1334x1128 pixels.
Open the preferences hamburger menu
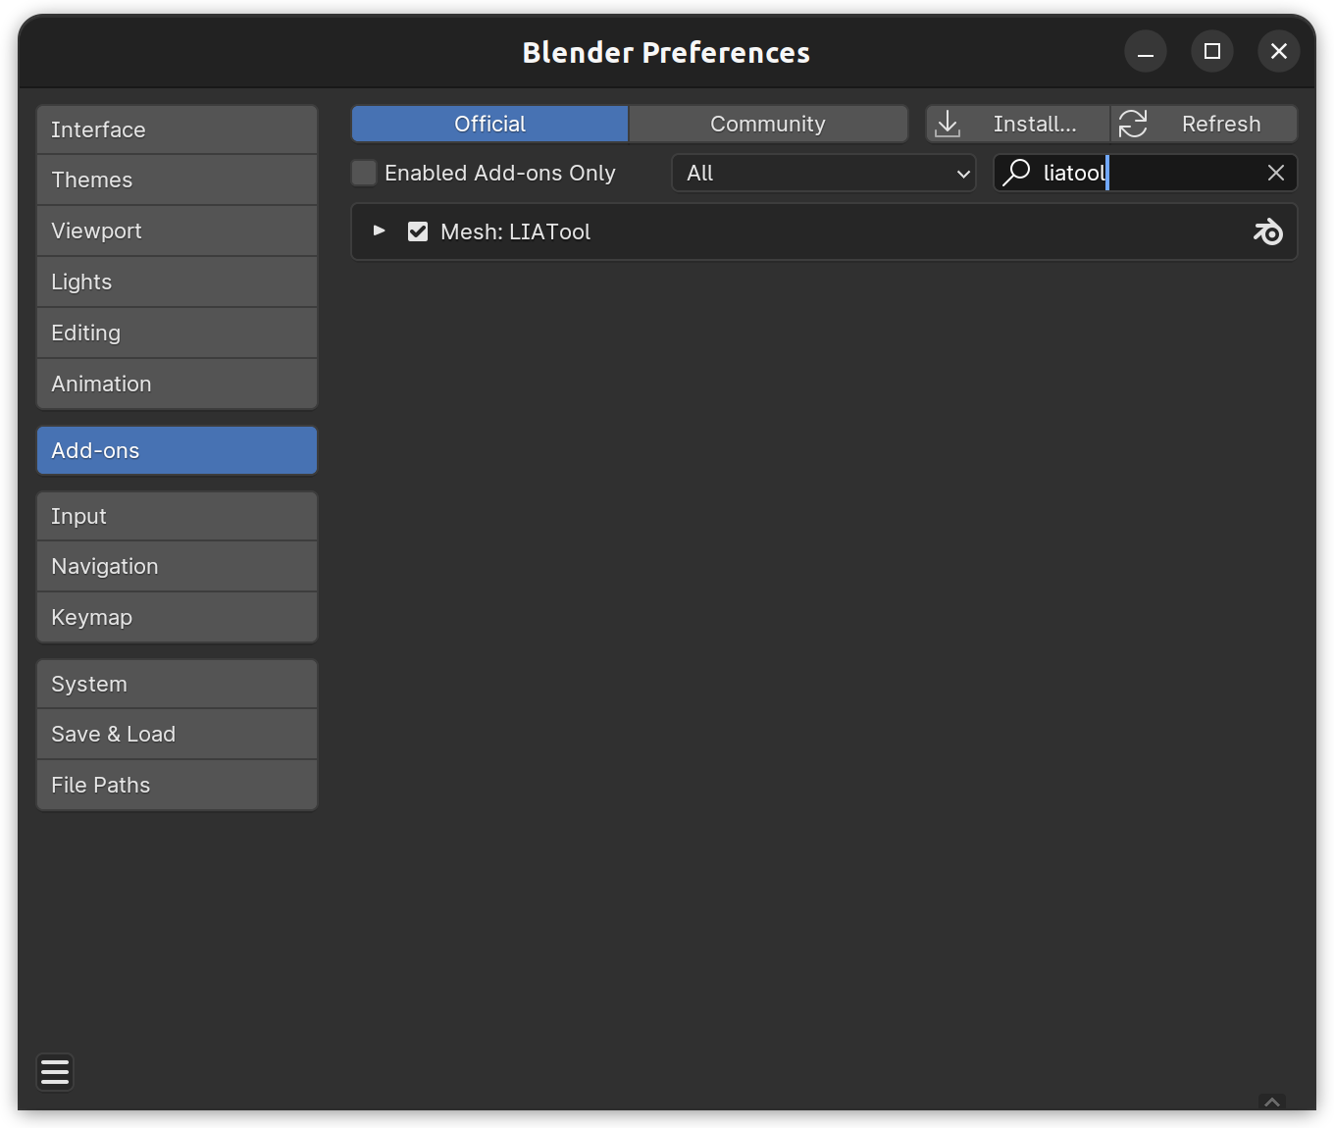point(55,1072)
